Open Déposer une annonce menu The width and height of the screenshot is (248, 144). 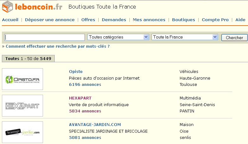click(50, 20)
